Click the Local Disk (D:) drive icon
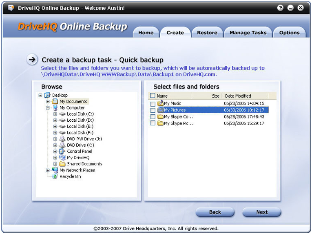The image size is (312, 234). (62, 120)
